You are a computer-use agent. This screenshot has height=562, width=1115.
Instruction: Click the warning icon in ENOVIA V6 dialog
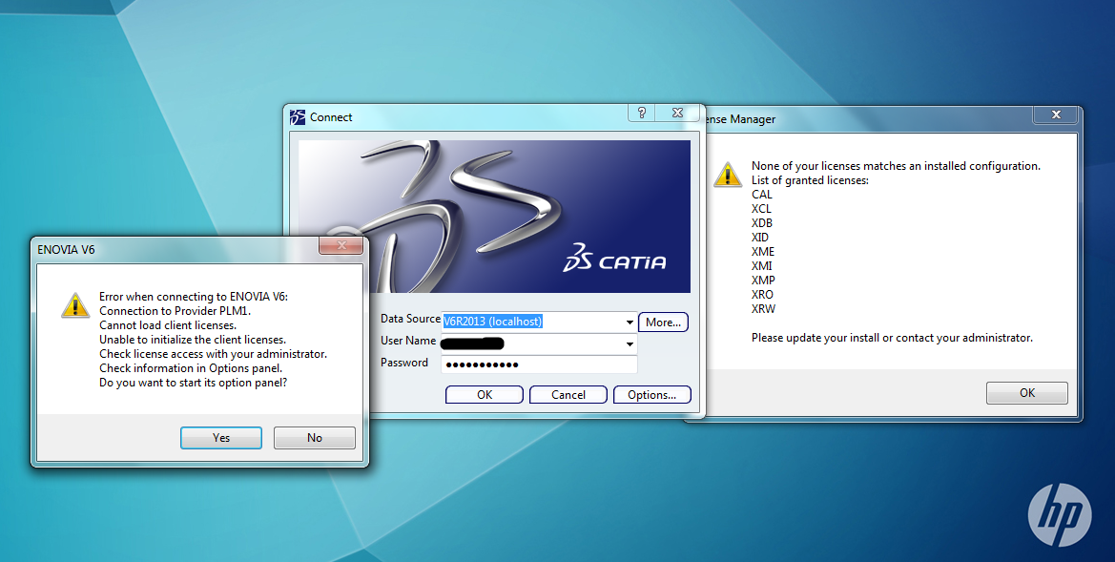(74, 305)
